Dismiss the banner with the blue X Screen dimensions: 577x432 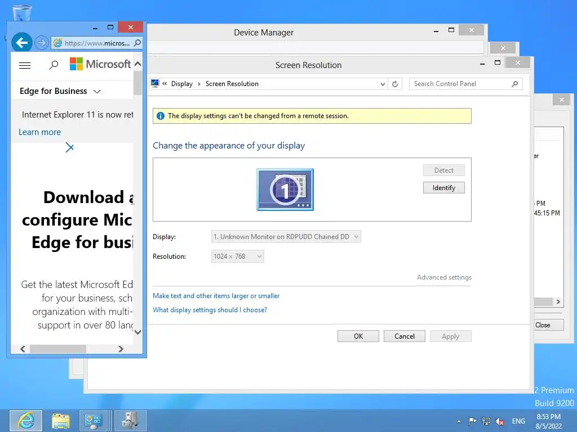69,148
